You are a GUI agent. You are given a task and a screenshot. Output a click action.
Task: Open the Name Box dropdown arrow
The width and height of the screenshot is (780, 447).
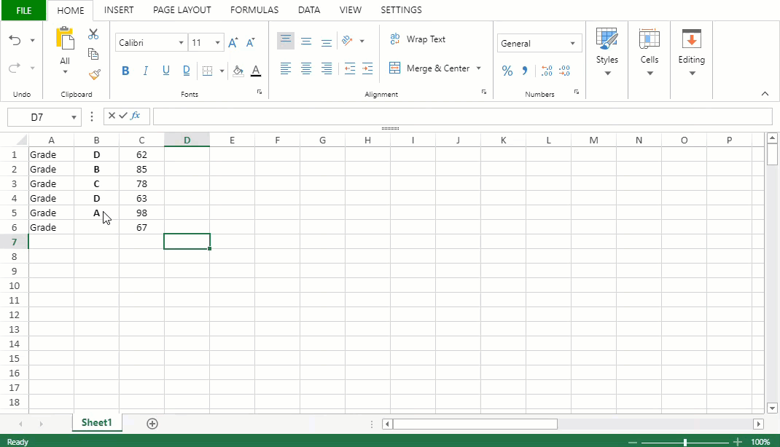(74, 117)
